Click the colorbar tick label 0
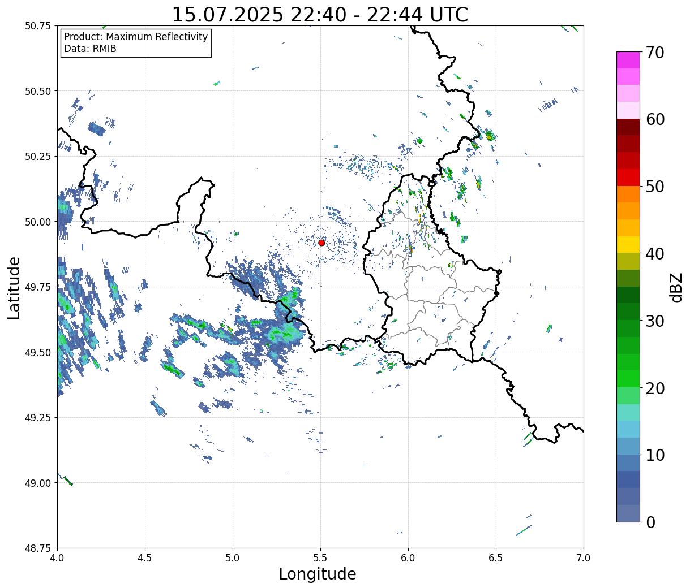The width and height of the screenshot is (690, 588). [650, 522]
